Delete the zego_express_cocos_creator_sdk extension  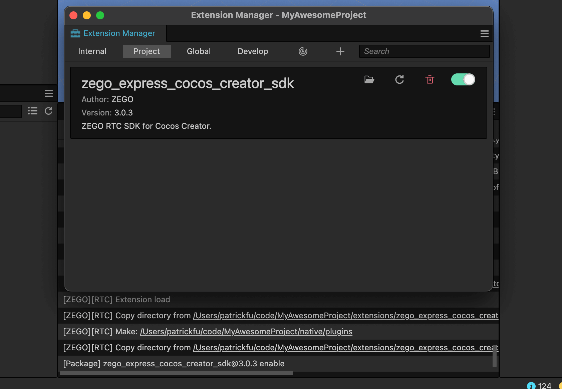(430, 79)
